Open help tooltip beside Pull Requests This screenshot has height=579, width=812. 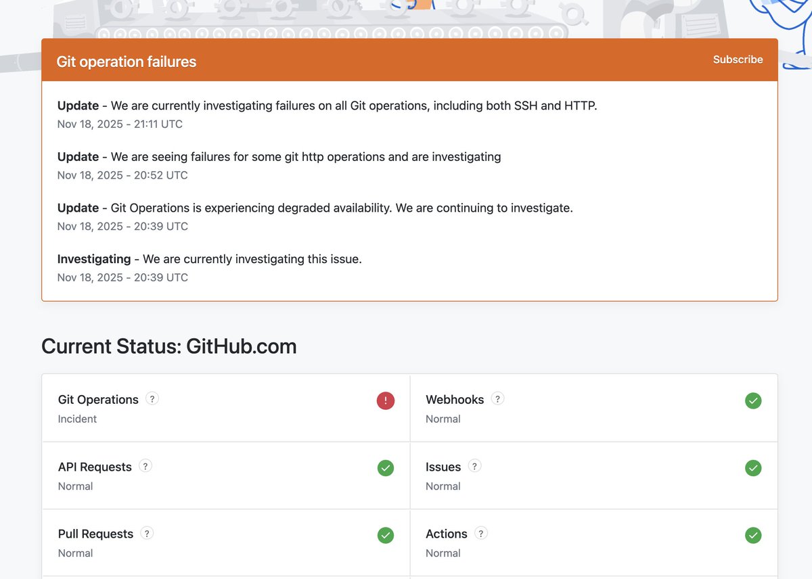coord(147,532)
